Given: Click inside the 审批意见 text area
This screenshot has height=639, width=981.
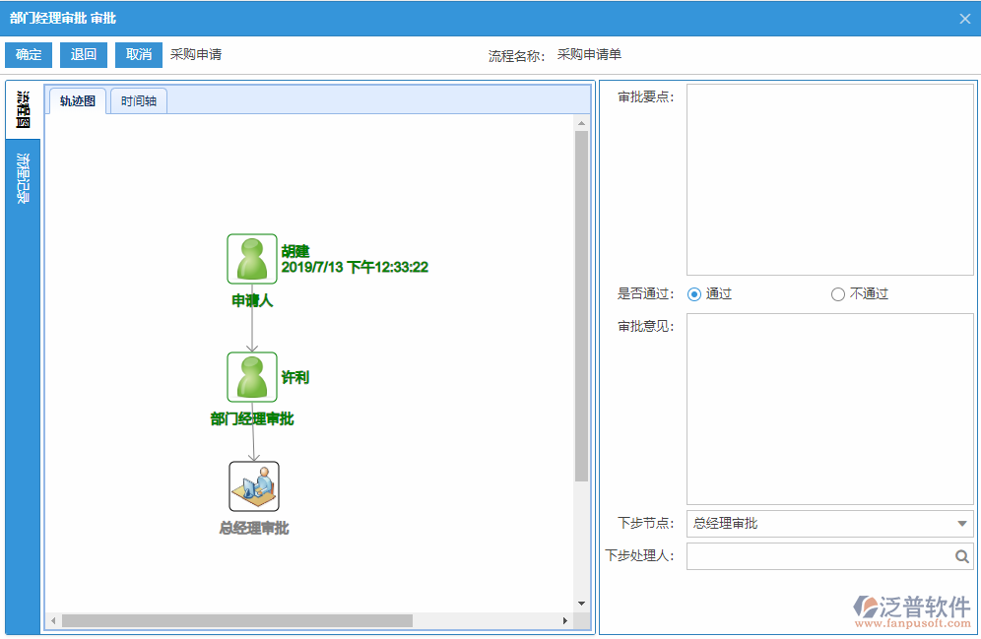Looking at the screenshot, I should pyautogui.click(x=830, y=409).
